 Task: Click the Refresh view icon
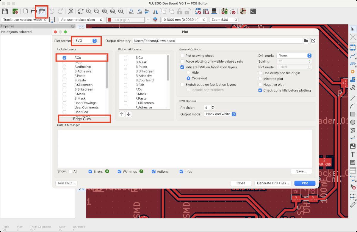[x=81, y=11]
